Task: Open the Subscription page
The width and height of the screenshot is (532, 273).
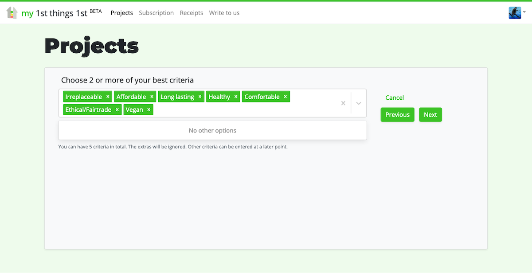Action: click(x=156, y=13)
